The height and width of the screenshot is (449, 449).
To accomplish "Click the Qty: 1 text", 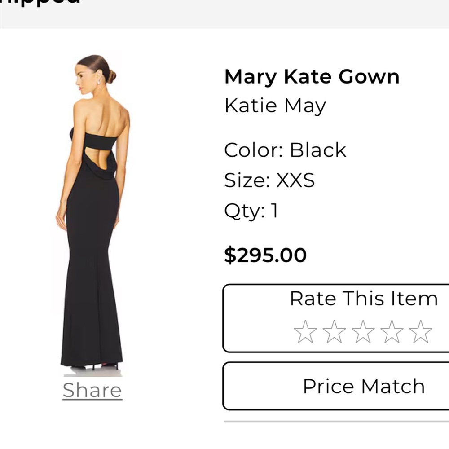I will click(251, 210).
